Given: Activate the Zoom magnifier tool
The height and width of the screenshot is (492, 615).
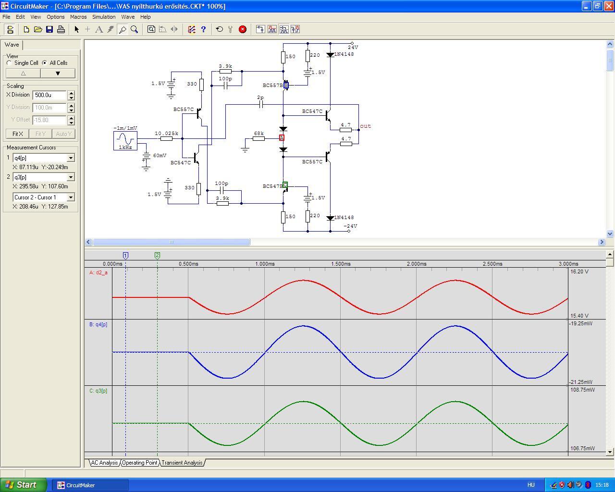Looking at the screenshot, I should pyautogui.click(x=135, y=29).
